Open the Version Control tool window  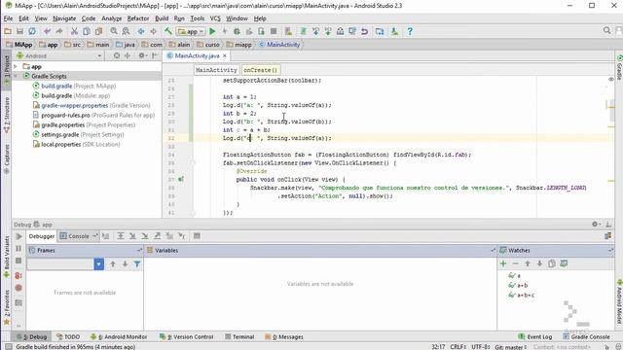[x=186, y=337]
